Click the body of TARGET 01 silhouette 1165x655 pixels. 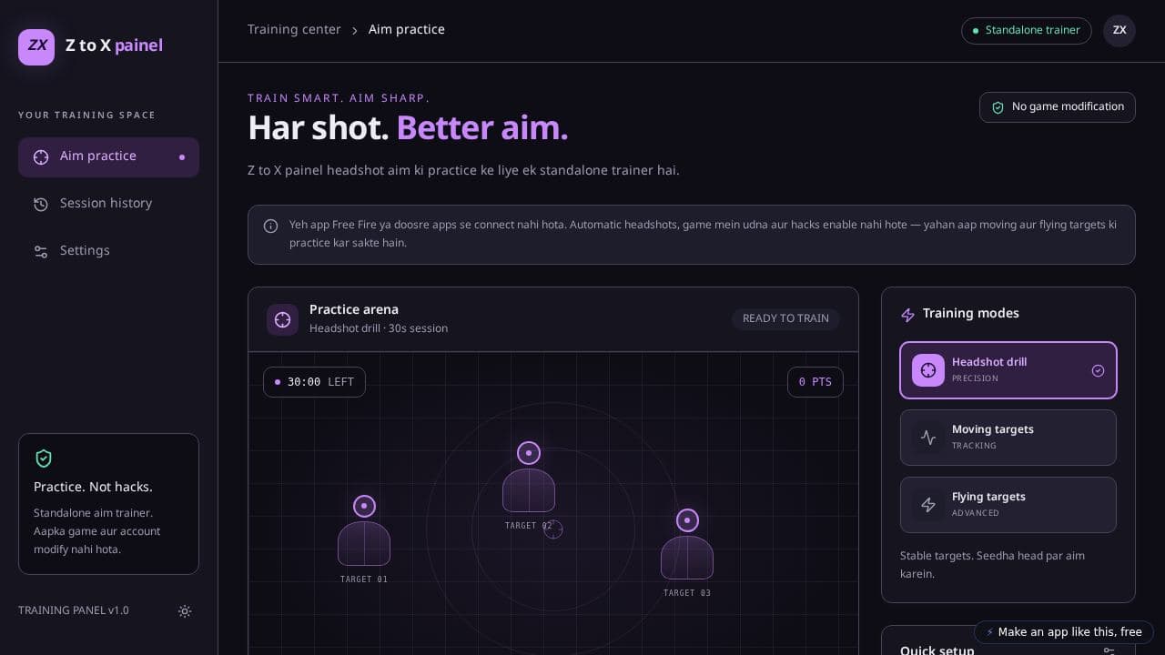point(364,544)
